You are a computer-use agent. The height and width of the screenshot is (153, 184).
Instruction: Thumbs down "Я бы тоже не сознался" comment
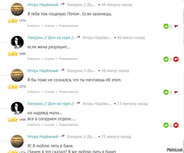[x=176, y=92]
